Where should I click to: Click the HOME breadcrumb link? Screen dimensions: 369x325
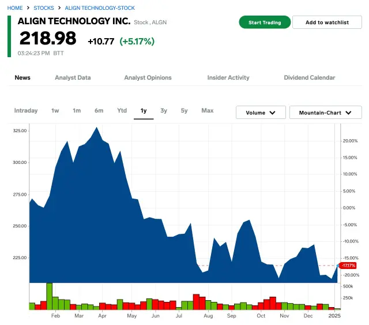[x=15, y=8]
